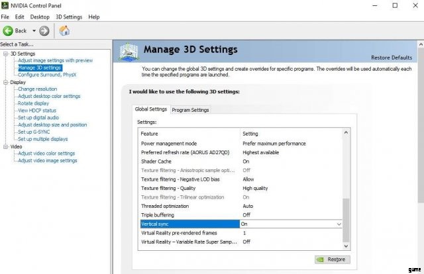Click settings list scrollbar up arrow

(x=346, y=132)
